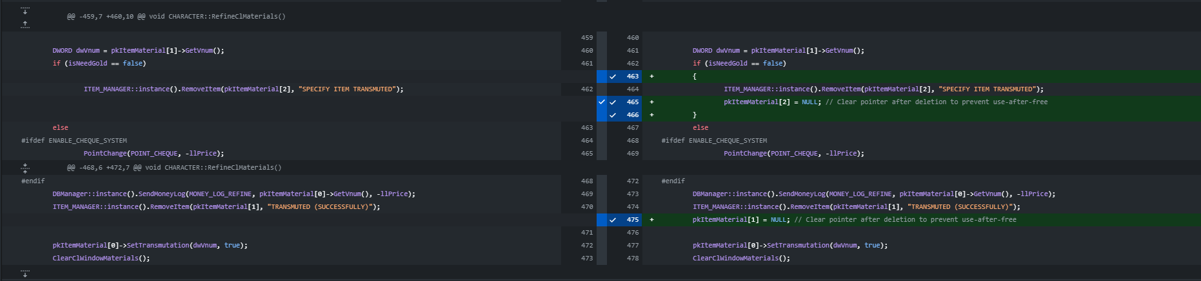Viewport: 1201px width, 281px height.
Task: Deselect added line 465 using its checkmark
Action: (x=613, y=102)
